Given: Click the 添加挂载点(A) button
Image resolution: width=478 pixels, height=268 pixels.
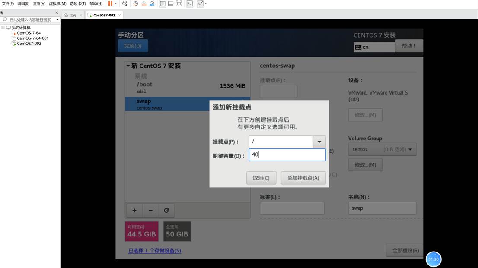Looking at the screenshot, I should [x=303, y=178].
